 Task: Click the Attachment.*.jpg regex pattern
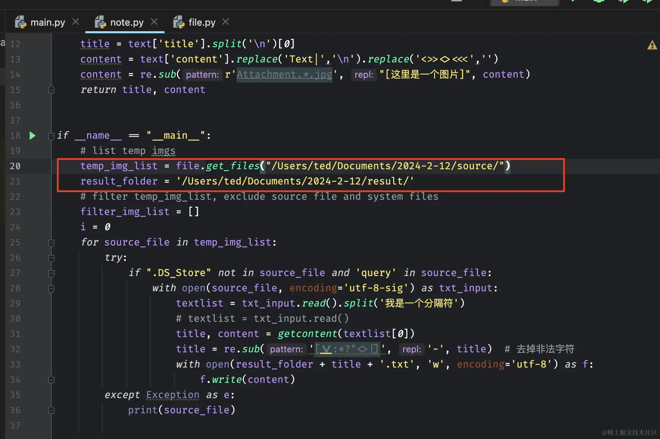284,75
